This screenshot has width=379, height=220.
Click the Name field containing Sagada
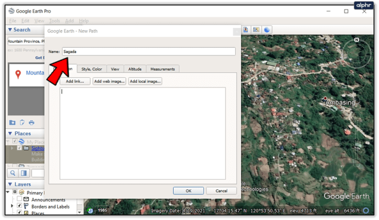click(x=148, y=51)
